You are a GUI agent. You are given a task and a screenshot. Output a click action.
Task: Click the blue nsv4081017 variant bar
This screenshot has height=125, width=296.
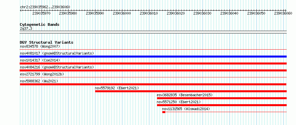[153, 57]
